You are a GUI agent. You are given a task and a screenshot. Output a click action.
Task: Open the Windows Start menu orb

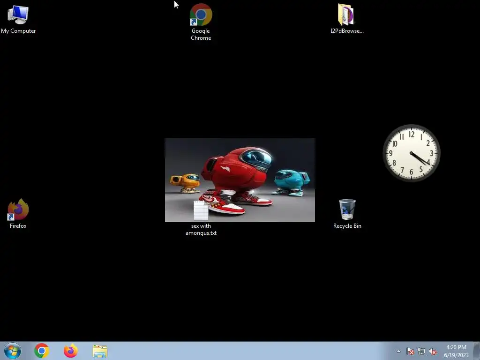[x=13, y=351]
